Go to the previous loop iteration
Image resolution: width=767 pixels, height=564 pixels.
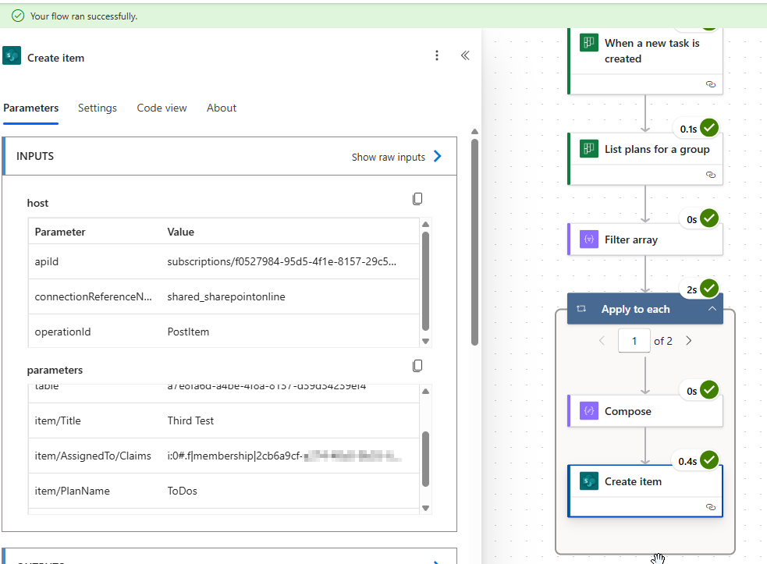coord(602,340)
